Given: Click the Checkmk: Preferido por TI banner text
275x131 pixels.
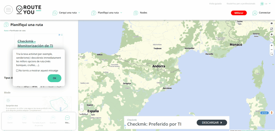Looking at the screenshot, I should tap(154, 124).
